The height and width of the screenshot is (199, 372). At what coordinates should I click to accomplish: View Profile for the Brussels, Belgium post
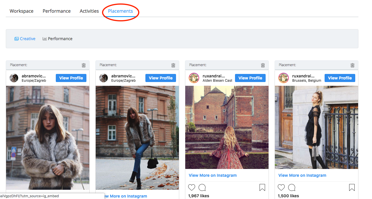340,78
